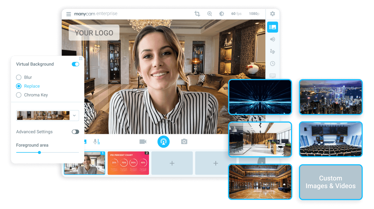Open the audio speaker sidebar tab
The height and width of the screenshot is (209, 374).
tap(272, 39)
